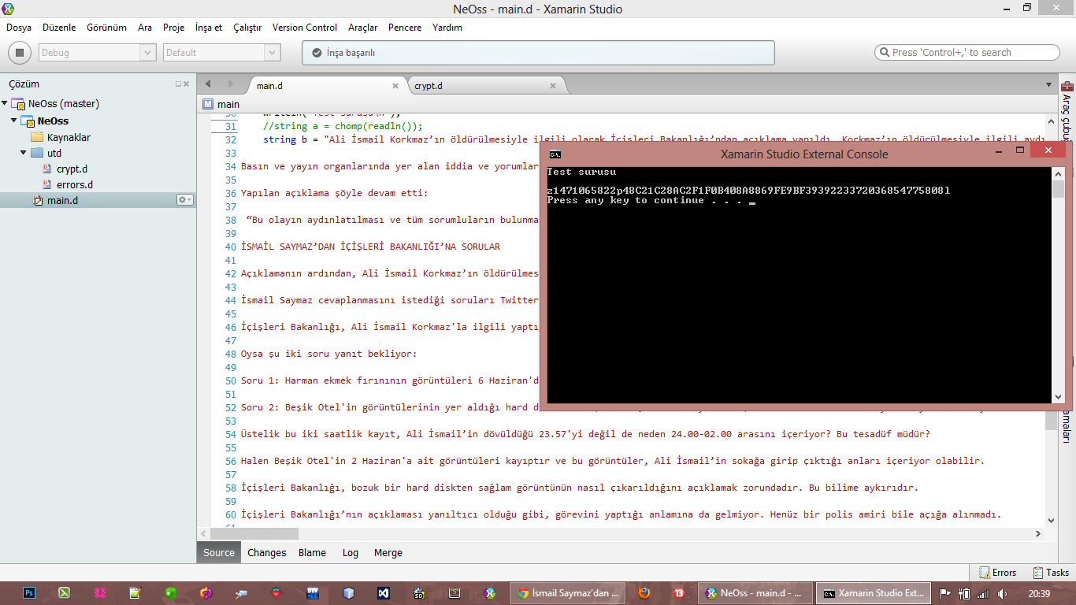
Task: Switch to the Changes view
Action: tap(267, 552)
